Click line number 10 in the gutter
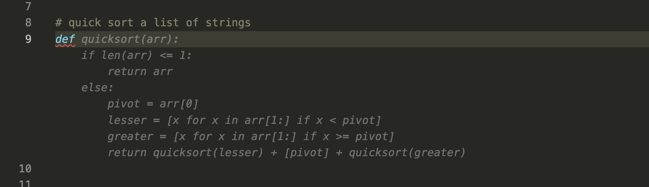The image size is (649, 187). coord(25,169)
